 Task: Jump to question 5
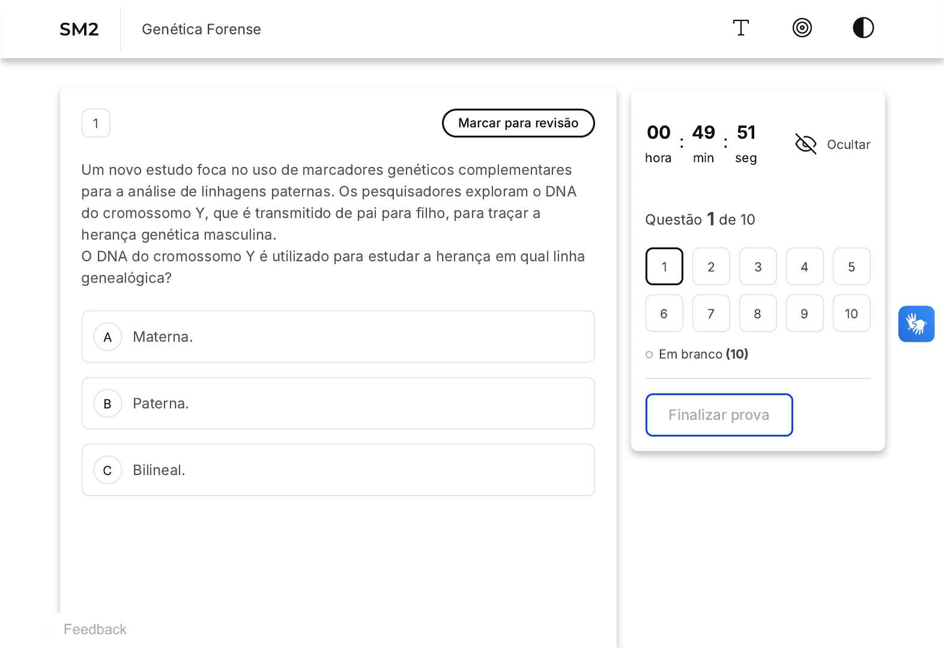[852, 267]
